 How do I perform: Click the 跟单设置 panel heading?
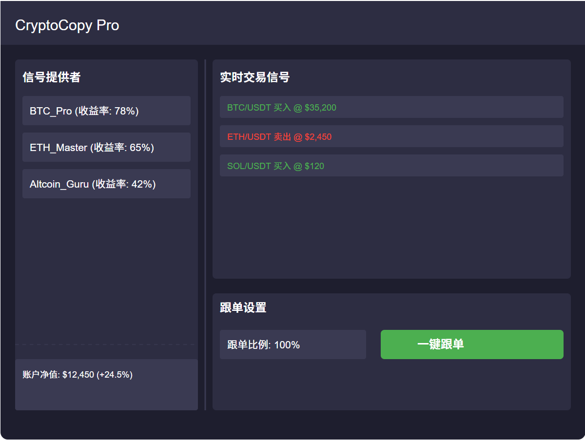click(x=243, y=307)
